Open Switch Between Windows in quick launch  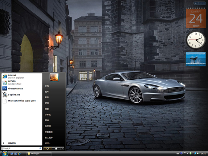pyautogui.click(x=16, y=154)
